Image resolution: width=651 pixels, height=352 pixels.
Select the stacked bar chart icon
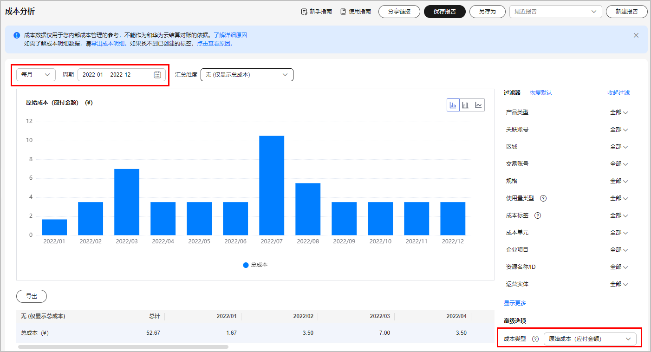(x=466, y=105)
